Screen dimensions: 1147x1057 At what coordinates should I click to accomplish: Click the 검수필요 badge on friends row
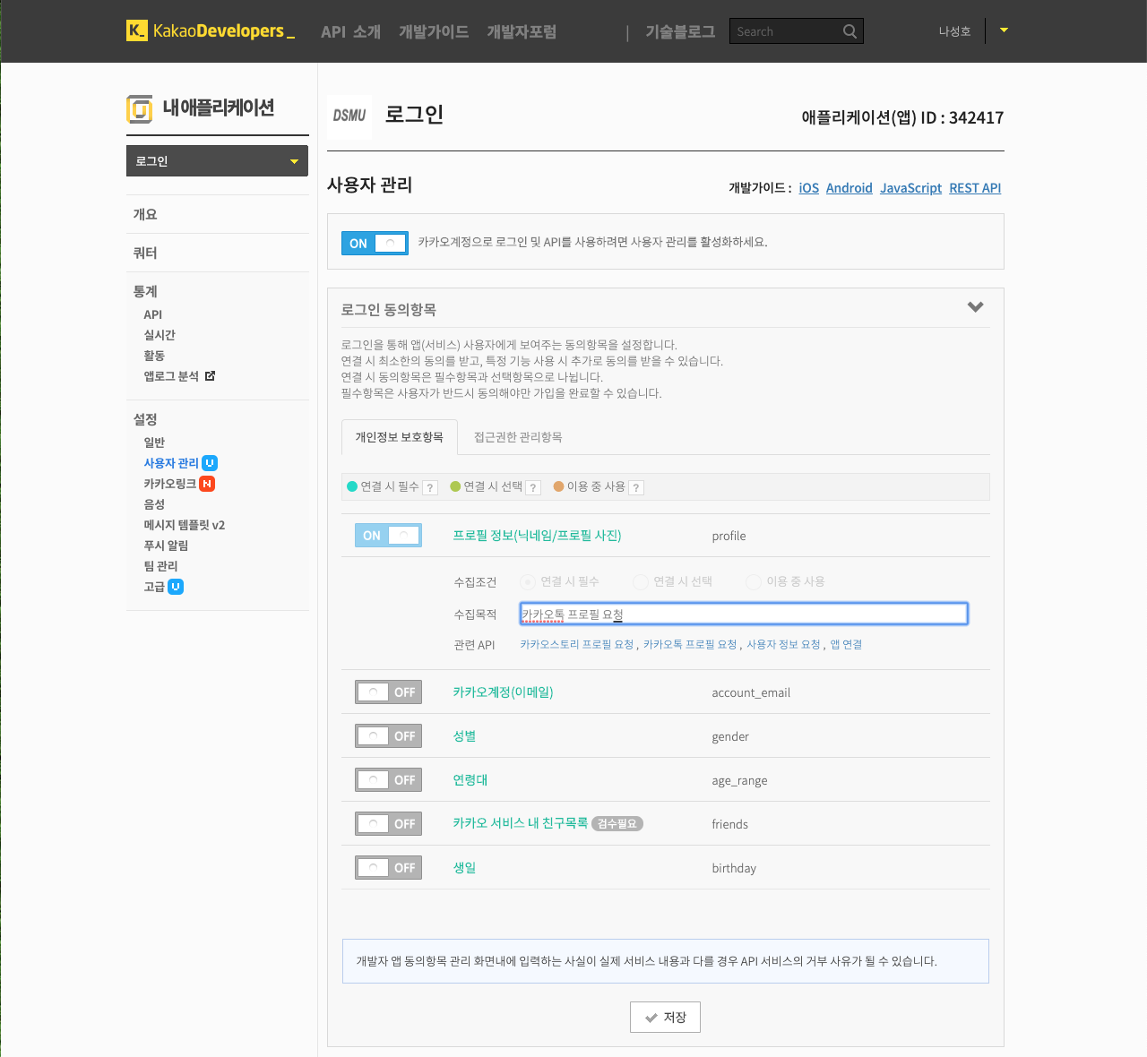click(x=617, y=824)
